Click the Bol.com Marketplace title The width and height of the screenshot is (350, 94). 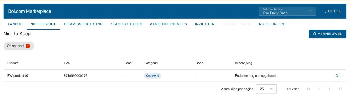click(x=29, y=11)
